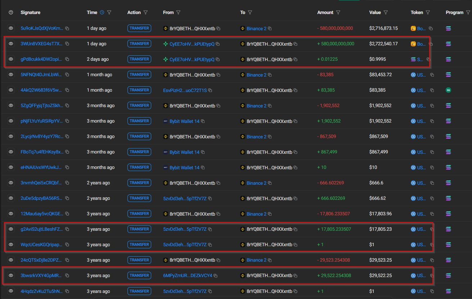Open transaction 5u9oKJsQdXjVoKm signature link

[42, 28]
